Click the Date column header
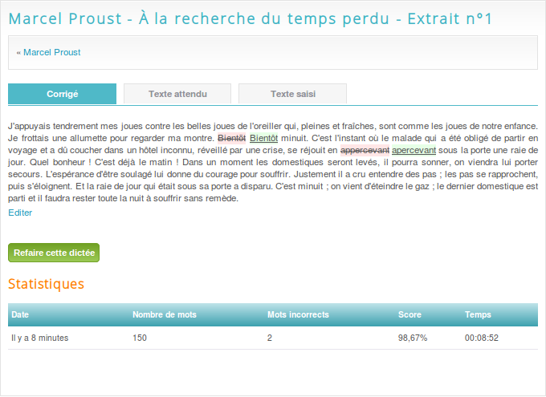 20,314
